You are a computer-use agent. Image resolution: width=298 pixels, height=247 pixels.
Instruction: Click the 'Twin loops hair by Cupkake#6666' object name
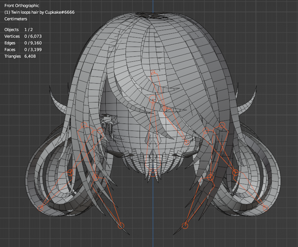point(40,12)
